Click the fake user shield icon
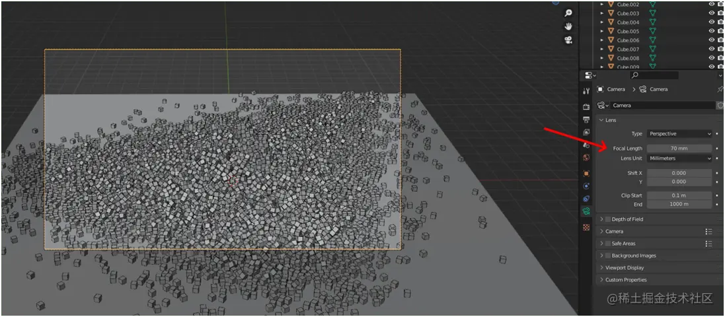This screenshot has height=317, width=725. 720,106
